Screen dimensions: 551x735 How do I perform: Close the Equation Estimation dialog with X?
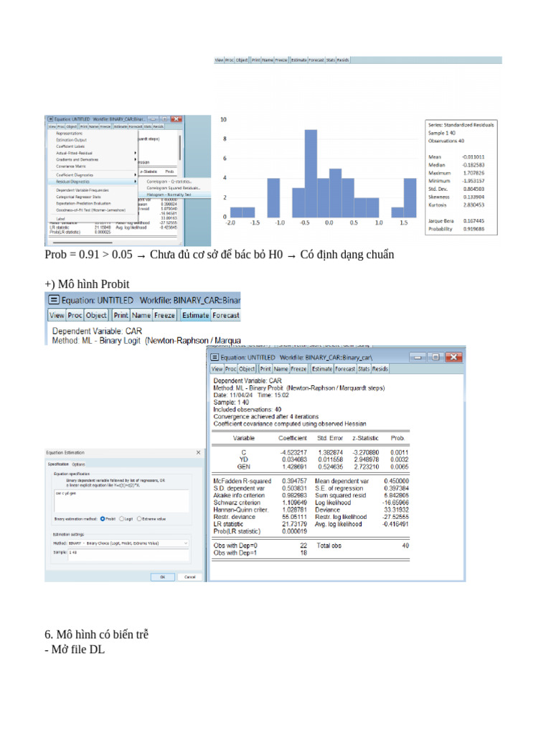point(198,452)
